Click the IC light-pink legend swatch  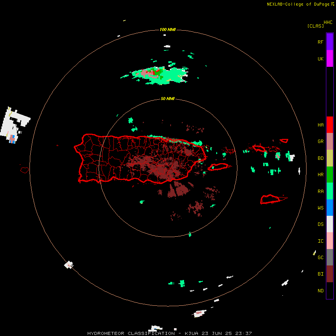330,241
